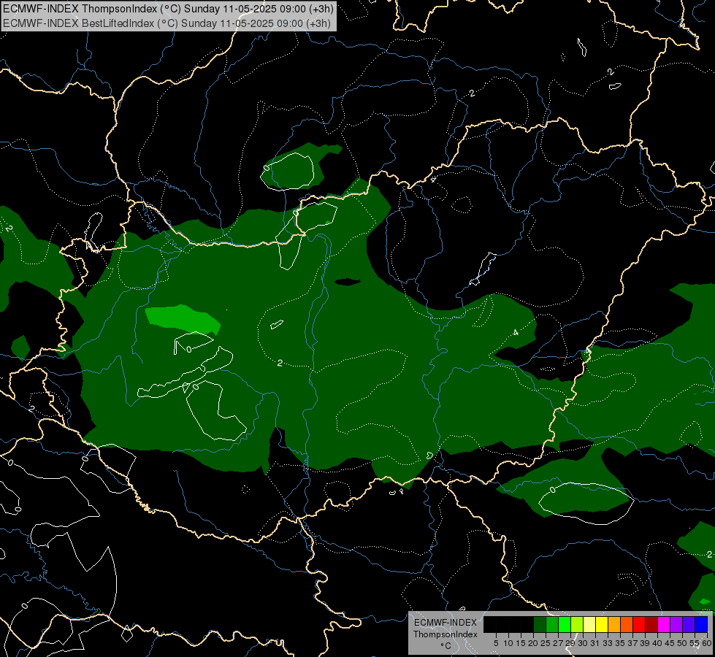Select the medium green 25-27 legend swatch

[x=552, y=625]
